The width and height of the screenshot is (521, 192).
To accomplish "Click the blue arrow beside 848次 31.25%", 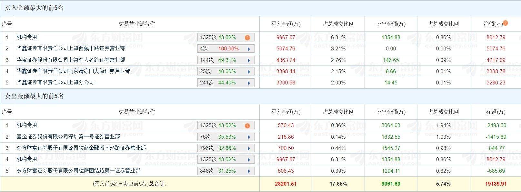I will pos(249,171).
